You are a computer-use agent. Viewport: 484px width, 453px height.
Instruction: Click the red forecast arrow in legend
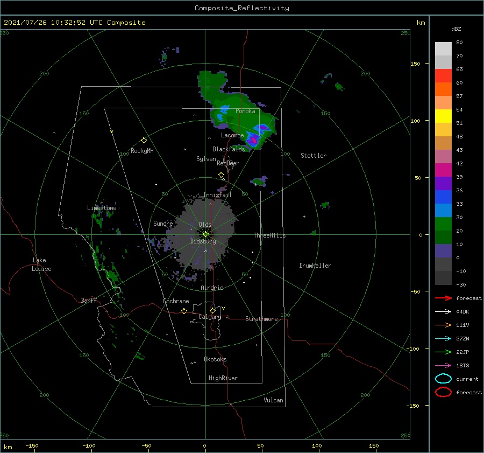point(443,298)
